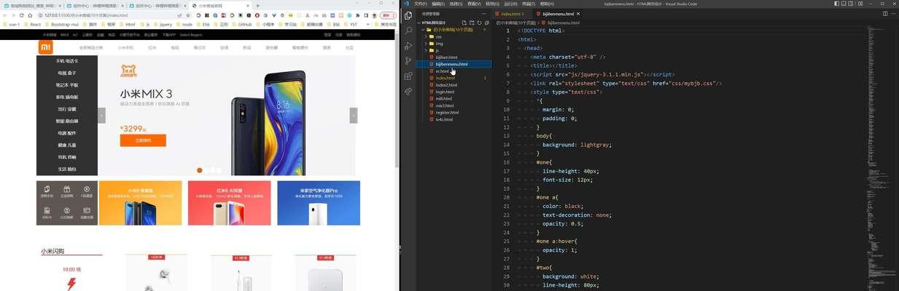Open the 文件 menu in VS Code

point(420,4)
